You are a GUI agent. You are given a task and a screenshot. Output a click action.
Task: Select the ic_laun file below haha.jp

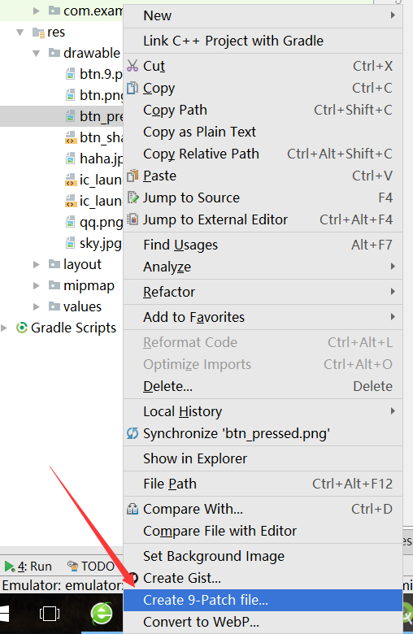pyautogui.click(x=93, y=180)
